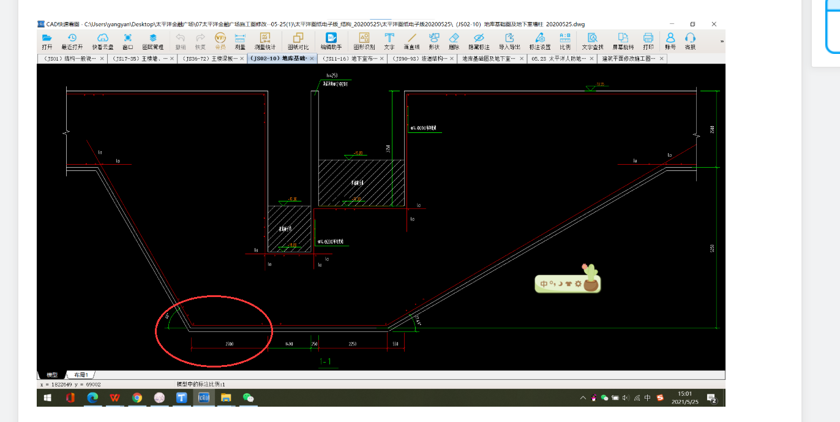This screenshot has height=422, width=840.
Task: Open the VIP 会员 membership icon
Action: (x=220, y=41)
